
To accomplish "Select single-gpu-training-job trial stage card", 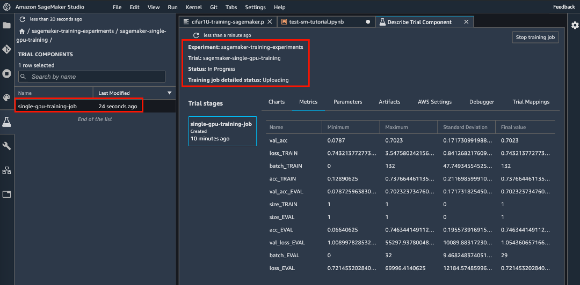I will pyautogui.click(x=222, y=131).
